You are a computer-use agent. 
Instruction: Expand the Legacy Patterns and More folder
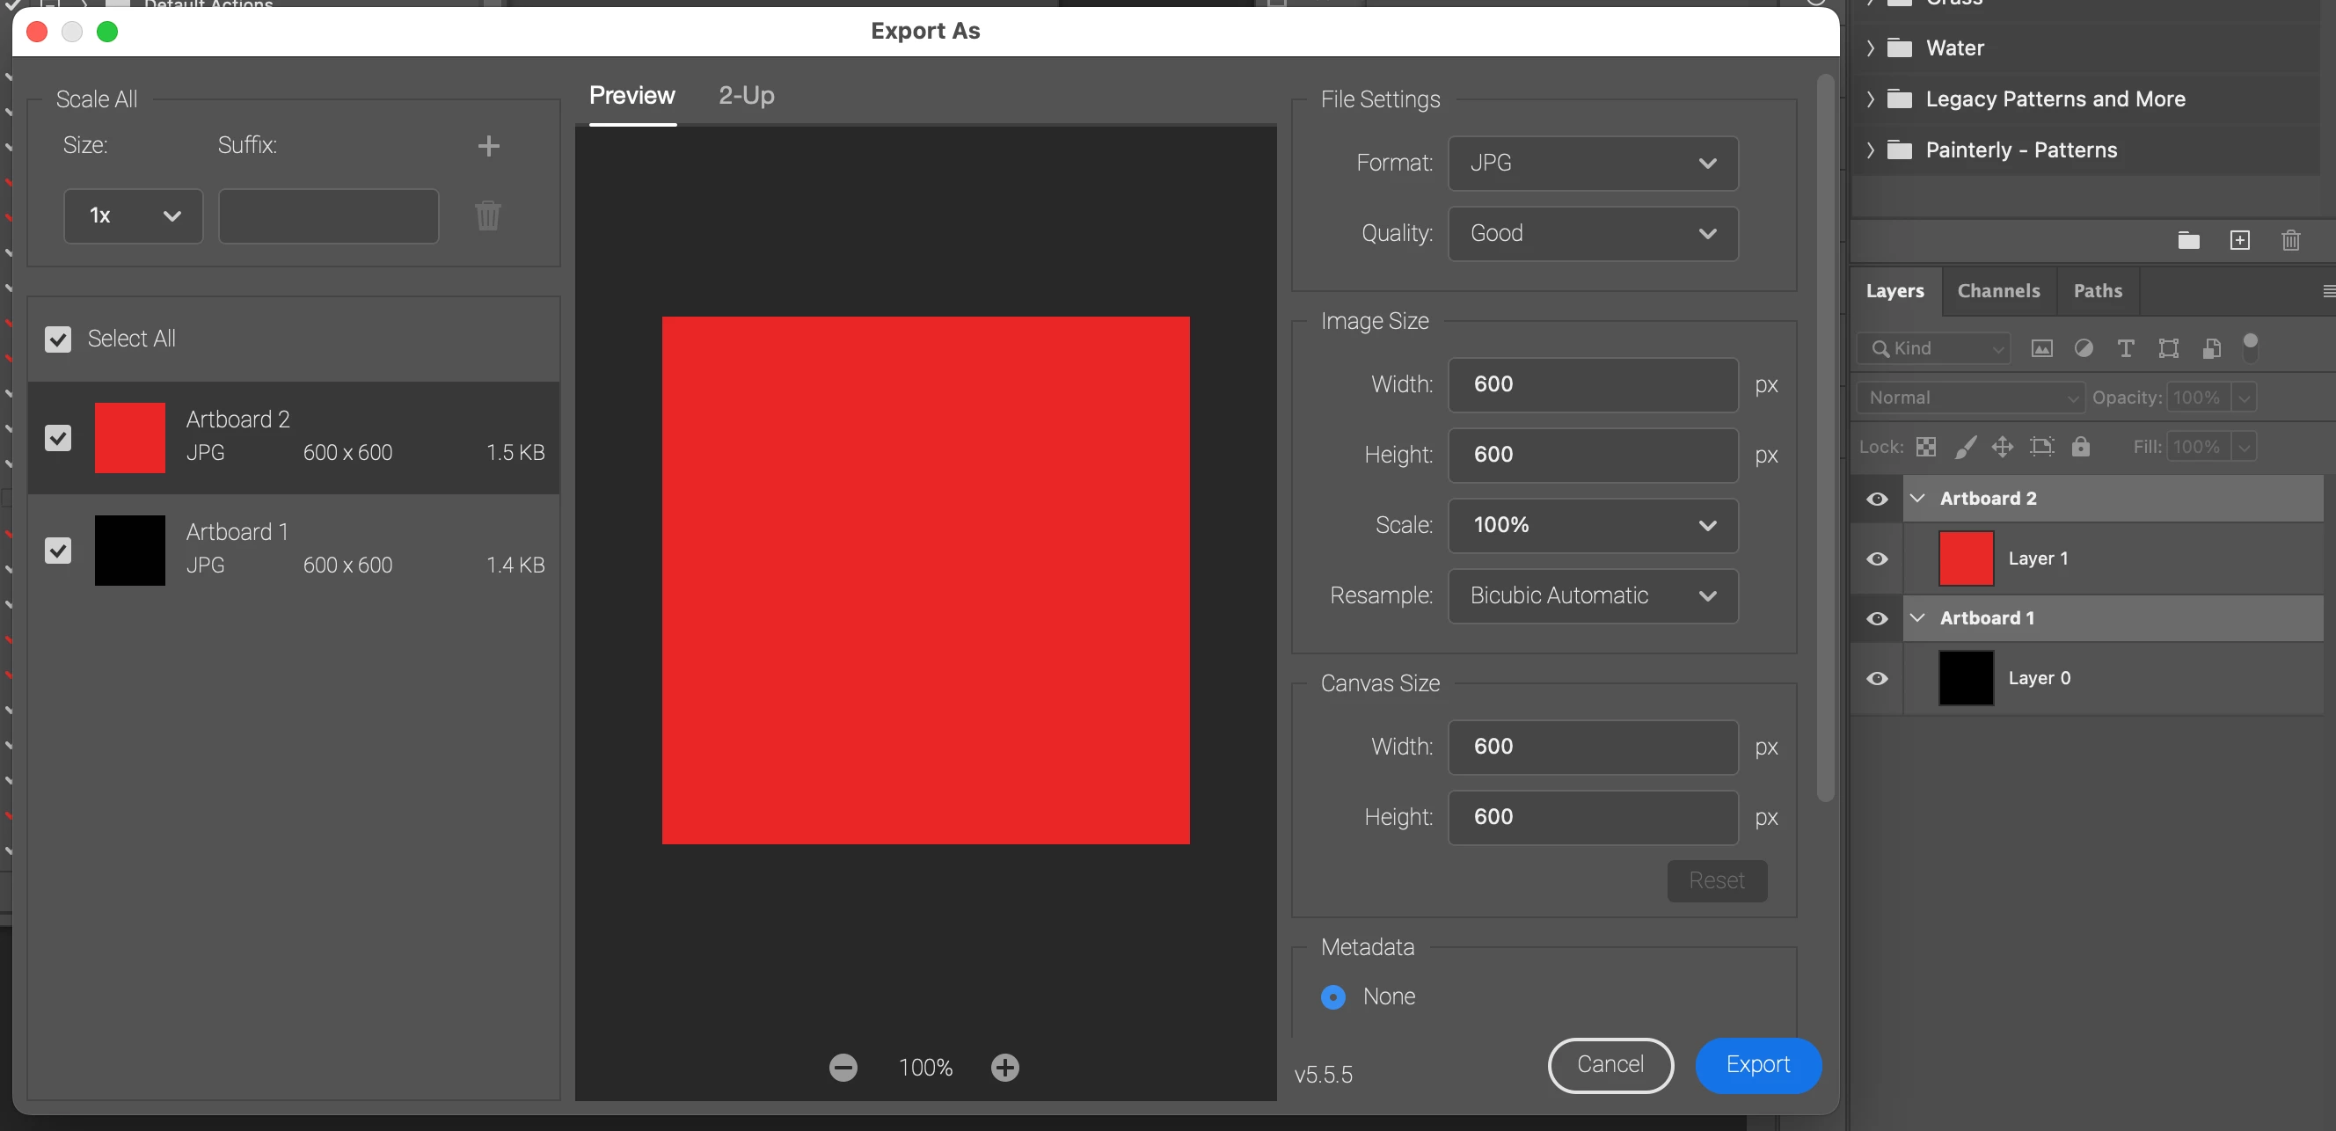point(1870,99)
